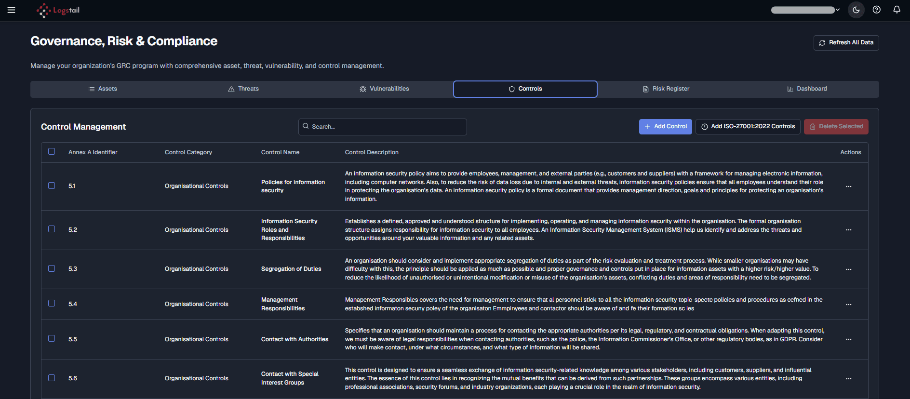The image size is (910, 399).
Task: Open the Risk Register tab
Action: coord(666,89)
